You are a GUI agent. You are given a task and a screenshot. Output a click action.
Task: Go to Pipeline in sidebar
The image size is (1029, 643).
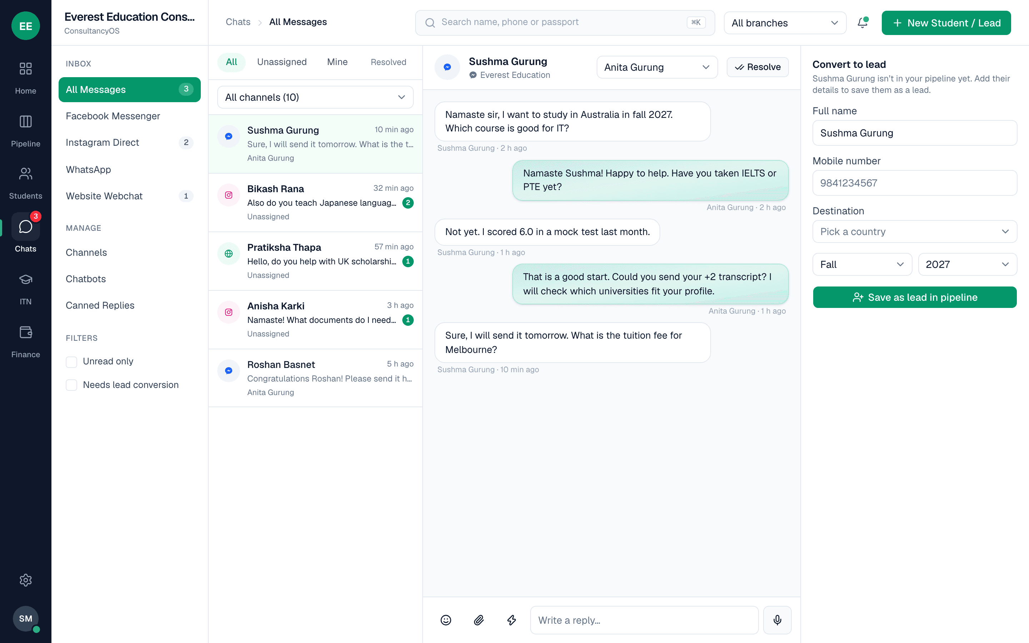pyautogui.click(x=25, y=131)
